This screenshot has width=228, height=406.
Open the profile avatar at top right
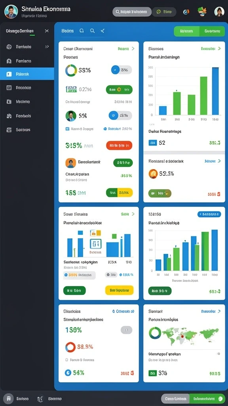click(219, 11)
